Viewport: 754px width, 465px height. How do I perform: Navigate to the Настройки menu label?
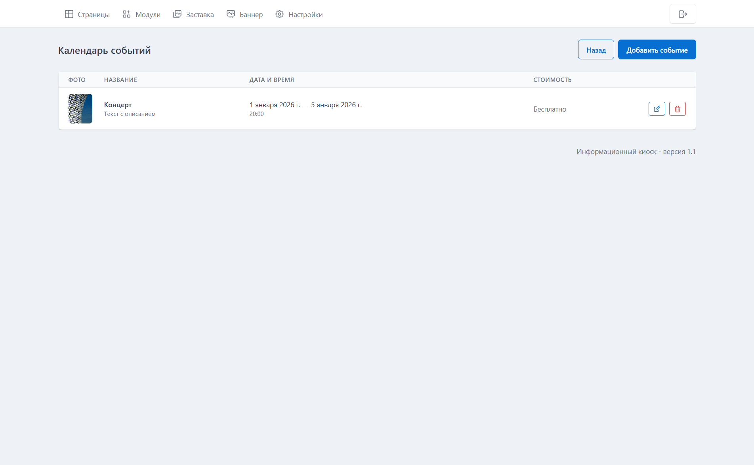point(305,15)
